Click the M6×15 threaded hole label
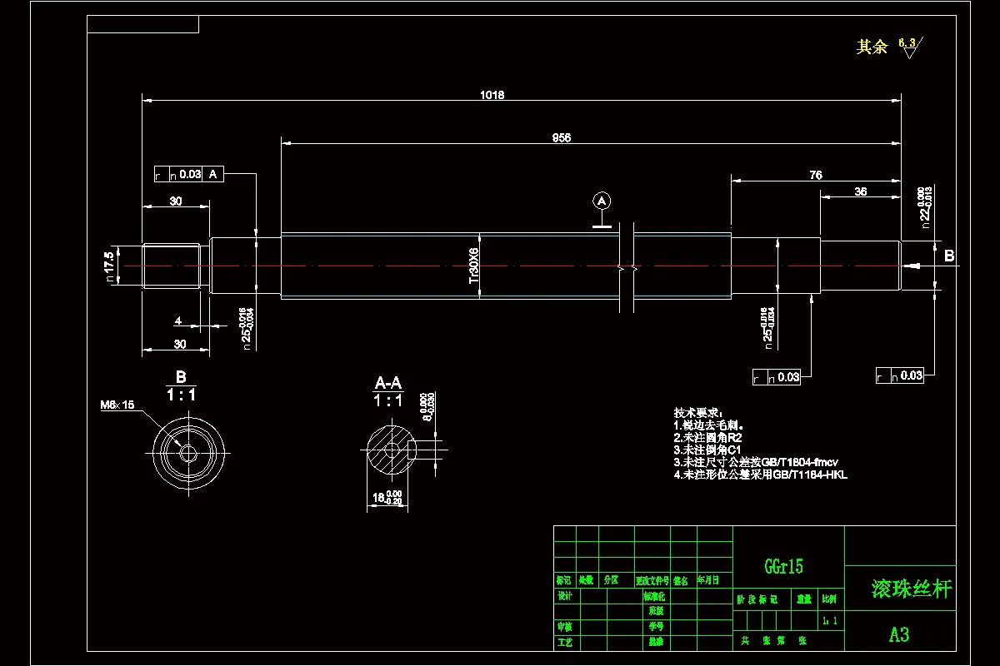This screenshot has height=666, width=1000. tap(117, 405)
